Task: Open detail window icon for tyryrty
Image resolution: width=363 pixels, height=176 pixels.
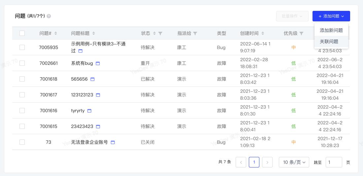Action: (x=89, y=111)
